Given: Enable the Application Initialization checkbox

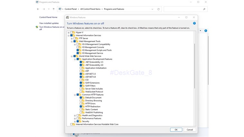Looking at the screenshot, I should click(81, 68).
